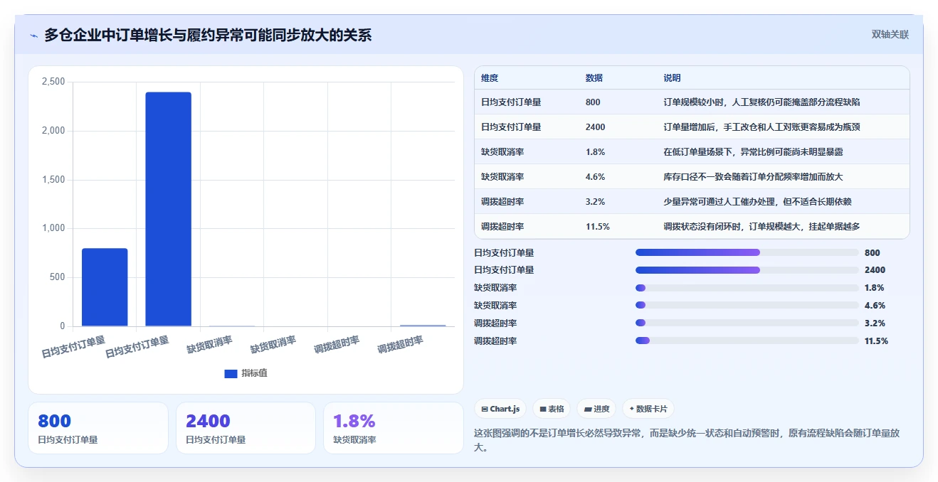Click the description 在低订单量场景下，异常比例可能尚未明显暴露
The image size is (938, 482).
click(x=753, y=152)
